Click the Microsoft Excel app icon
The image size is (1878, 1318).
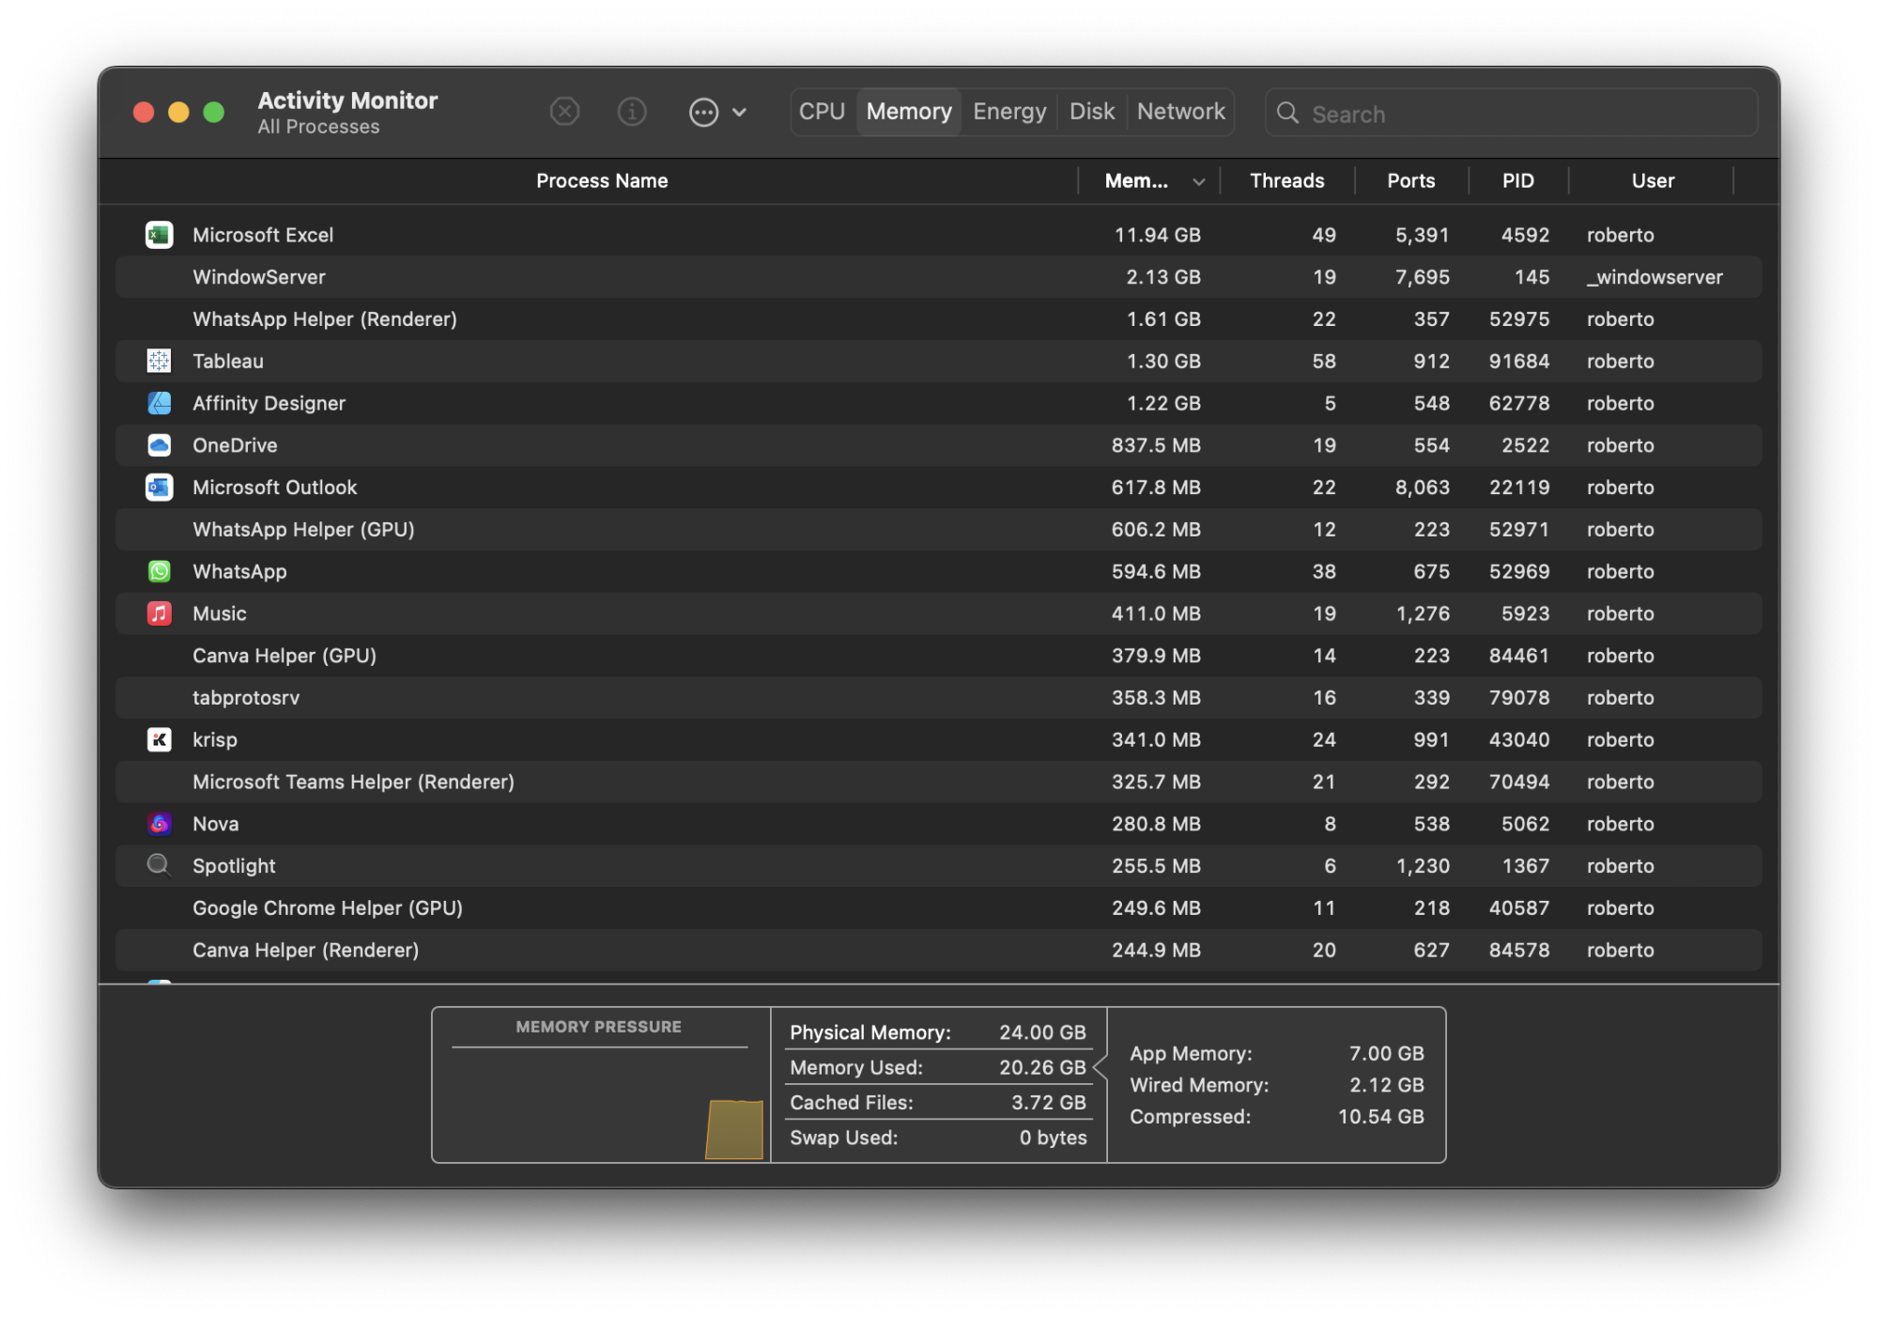(x=159, y=235)
